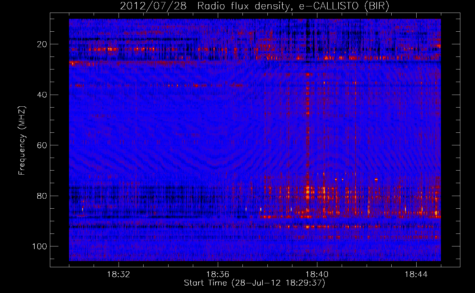Click the plot title '2012/07/28 Radio flux density, e-CALLISTO (BIR)'

255,6
